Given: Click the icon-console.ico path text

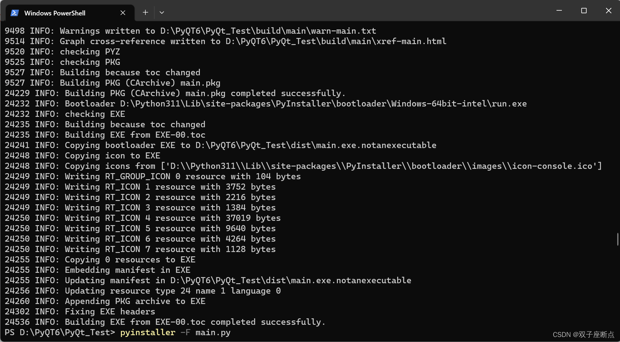Looking at the screenshot, I should click(552, 166).
